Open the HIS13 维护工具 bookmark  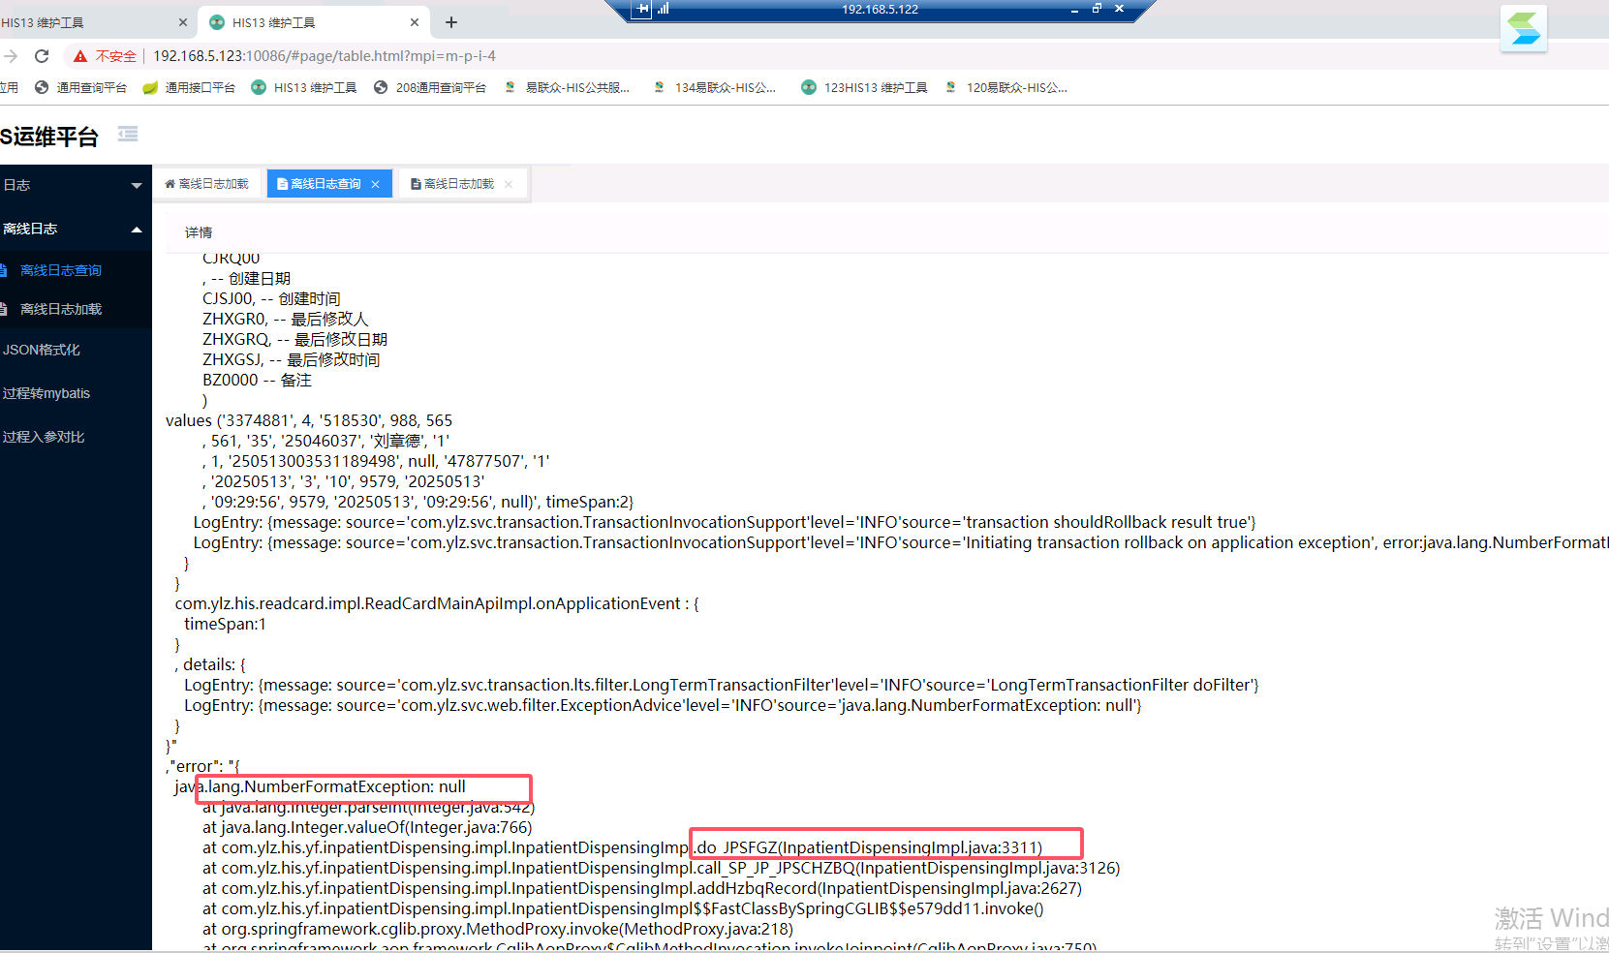tap(303, 87)
